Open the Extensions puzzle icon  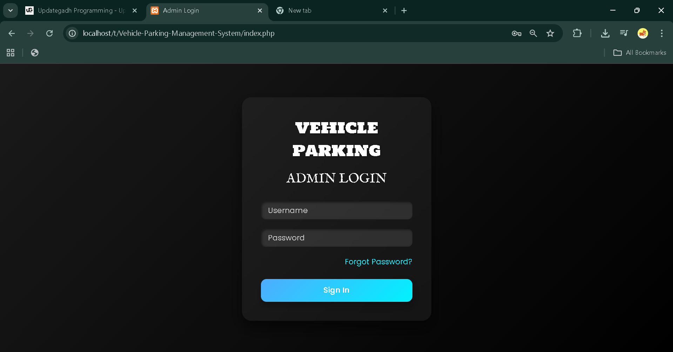[x=577, y=33]
